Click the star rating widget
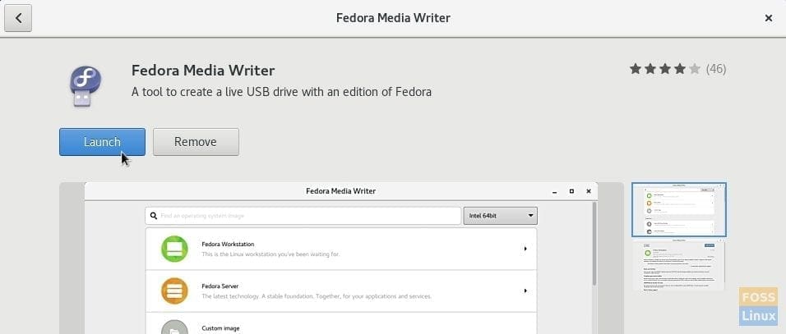Screen dimensions: 786x334 [x=665, y=68]
